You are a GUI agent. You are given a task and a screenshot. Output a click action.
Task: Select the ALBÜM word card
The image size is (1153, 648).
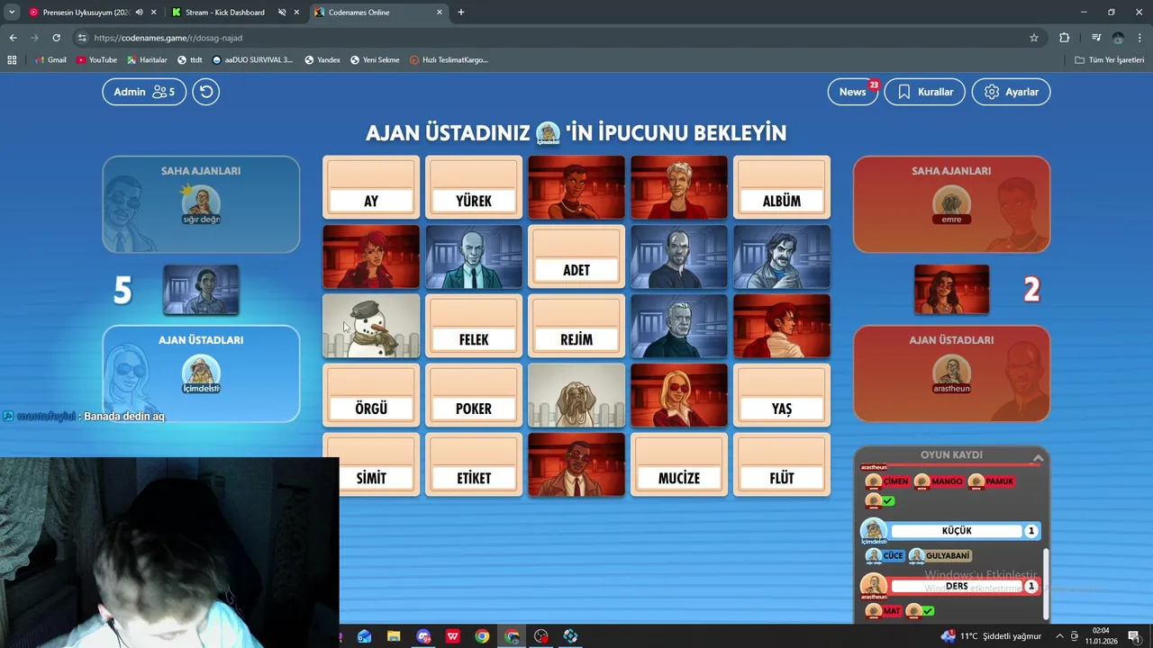pos(782,187)
